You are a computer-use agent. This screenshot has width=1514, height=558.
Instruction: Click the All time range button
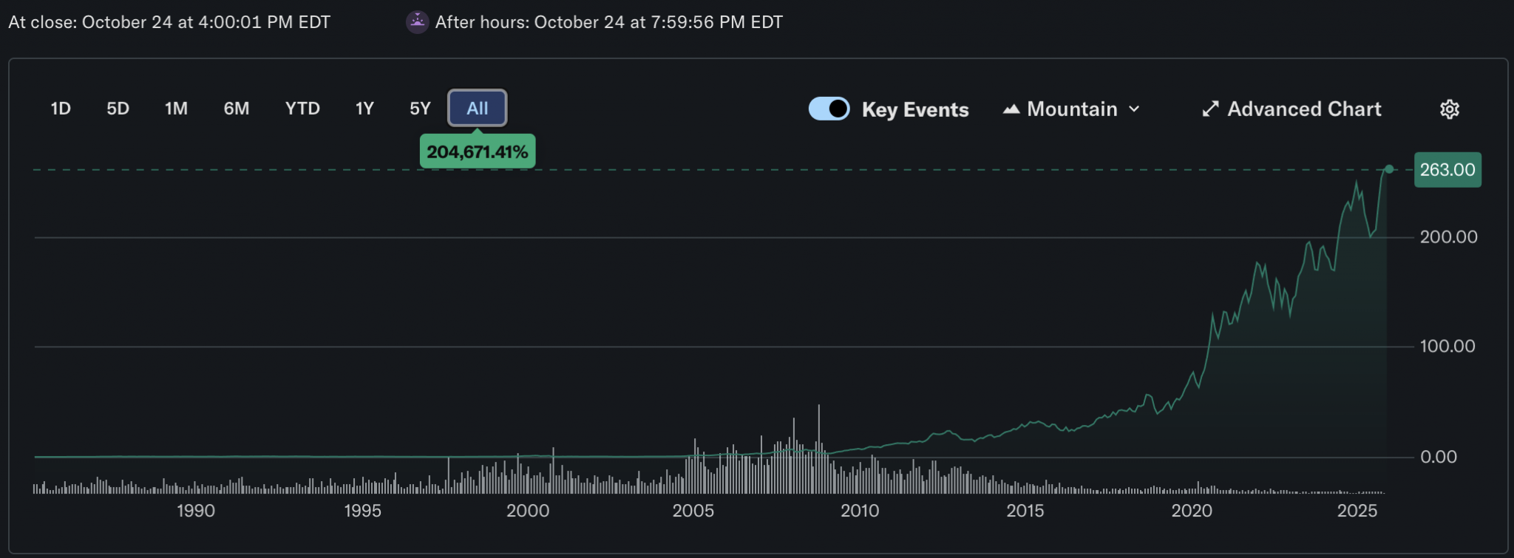point(477,109)
